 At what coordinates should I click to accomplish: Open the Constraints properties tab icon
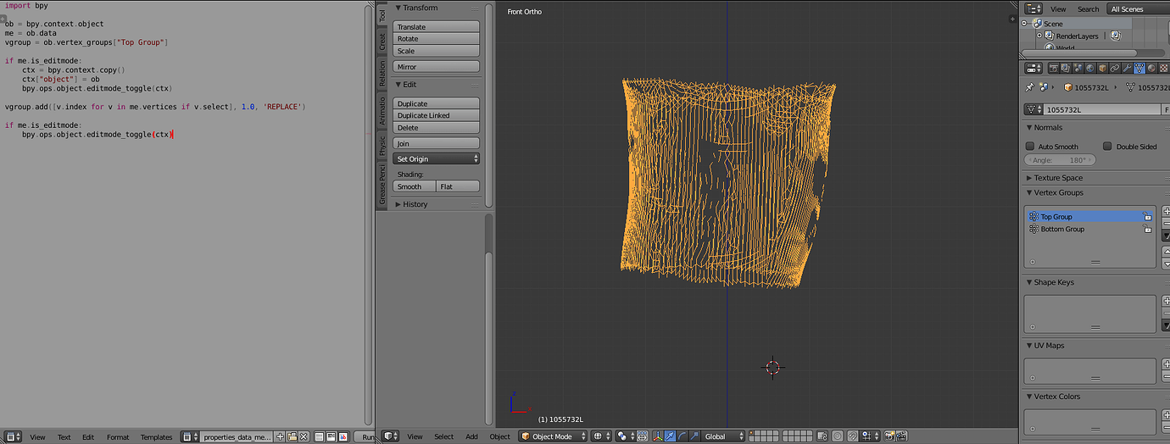click(x=1115, y=68)
